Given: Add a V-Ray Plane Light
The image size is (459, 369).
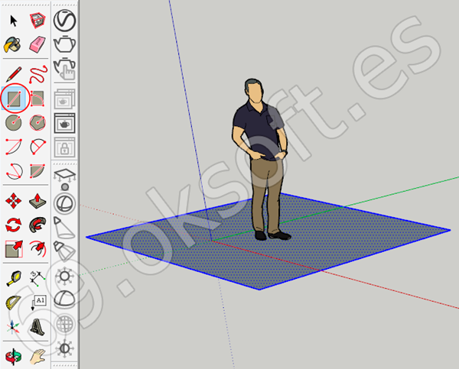Looking at the screenshot, I should tap(65, 176).
